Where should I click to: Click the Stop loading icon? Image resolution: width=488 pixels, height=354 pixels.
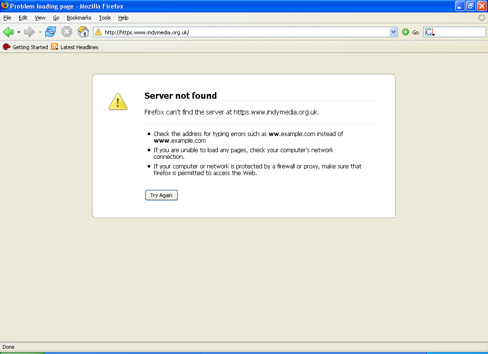[67, 32]
